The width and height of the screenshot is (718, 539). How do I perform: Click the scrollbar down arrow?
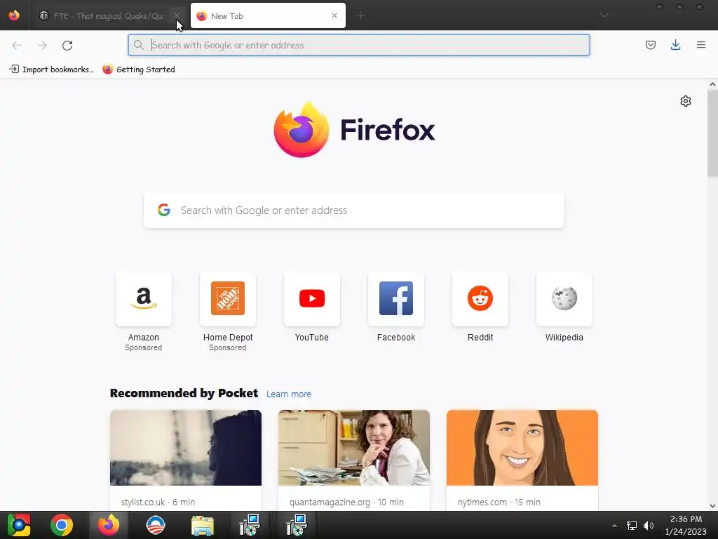tap(712, 505)
